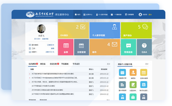Open the orange mail envelope tile
The height and width of the screenshot is (106, 172).
tap(105, 47)
